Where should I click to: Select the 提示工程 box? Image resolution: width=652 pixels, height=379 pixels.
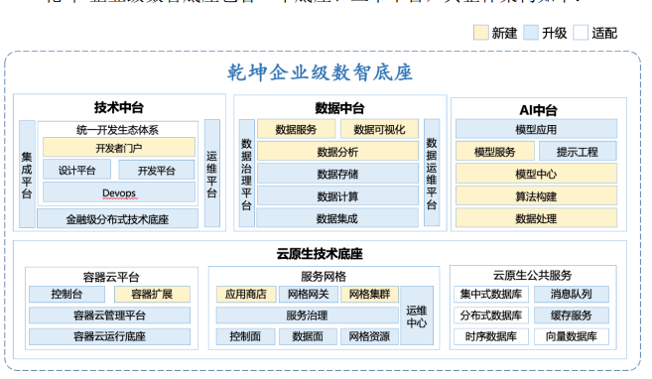point(578,151)
